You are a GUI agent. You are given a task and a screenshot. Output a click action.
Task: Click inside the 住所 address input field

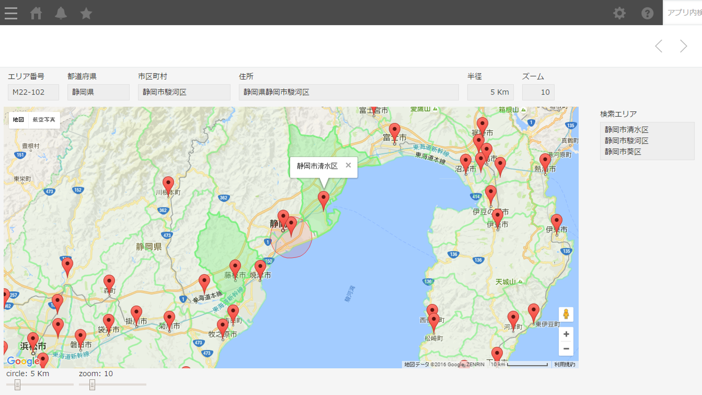(348, 92)
